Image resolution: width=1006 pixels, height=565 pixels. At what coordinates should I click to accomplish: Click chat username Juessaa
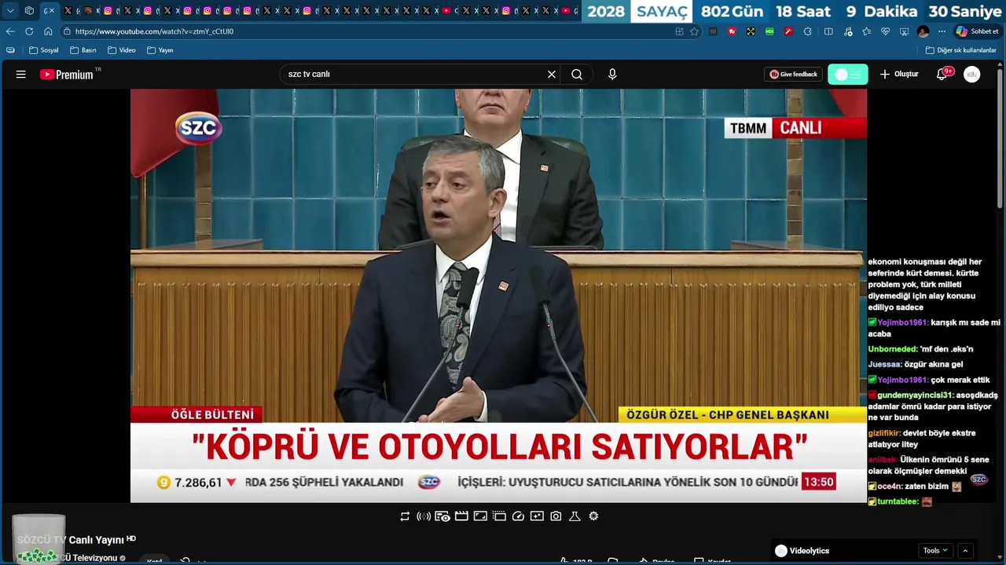pyautogui.click(x=884, y=365)
